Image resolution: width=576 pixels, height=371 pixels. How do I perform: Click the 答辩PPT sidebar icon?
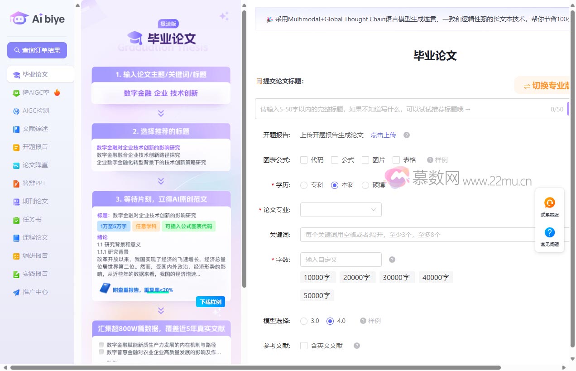[x=16, y=183]
